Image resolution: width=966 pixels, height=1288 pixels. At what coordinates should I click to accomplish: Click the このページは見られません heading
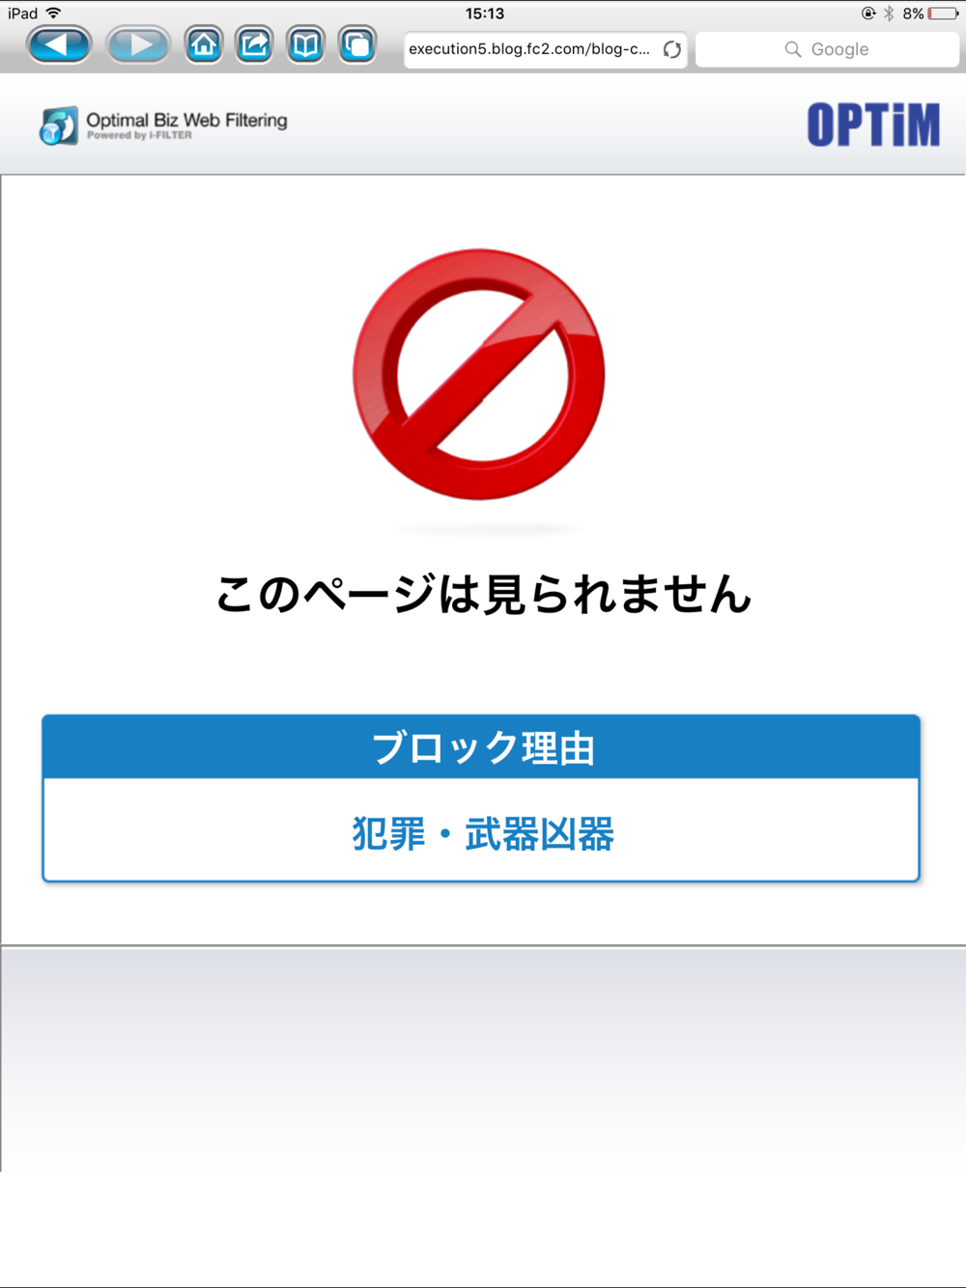pyautogui.click(x=483, y=594)
